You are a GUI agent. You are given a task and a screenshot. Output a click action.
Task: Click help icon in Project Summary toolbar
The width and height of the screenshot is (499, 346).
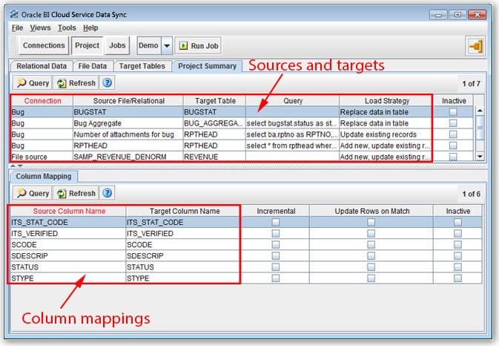(108, 83)
